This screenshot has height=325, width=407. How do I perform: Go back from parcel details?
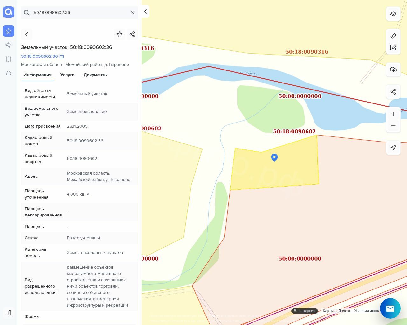click(27, 34)
